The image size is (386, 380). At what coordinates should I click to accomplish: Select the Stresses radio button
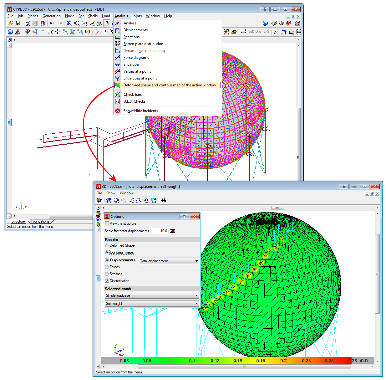(x=107, y=274)
